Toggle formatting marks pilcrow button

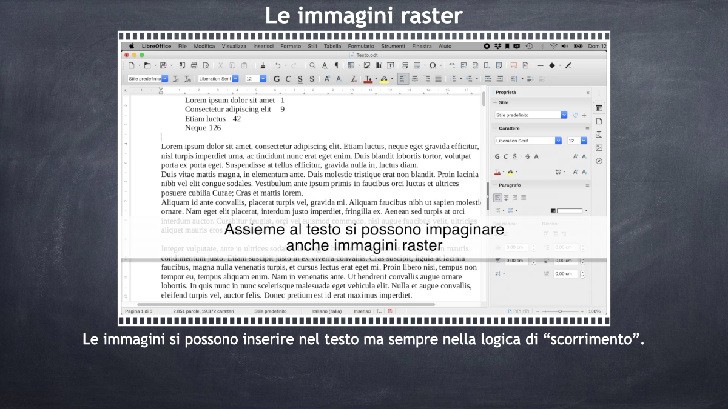[x=337, y=65]
